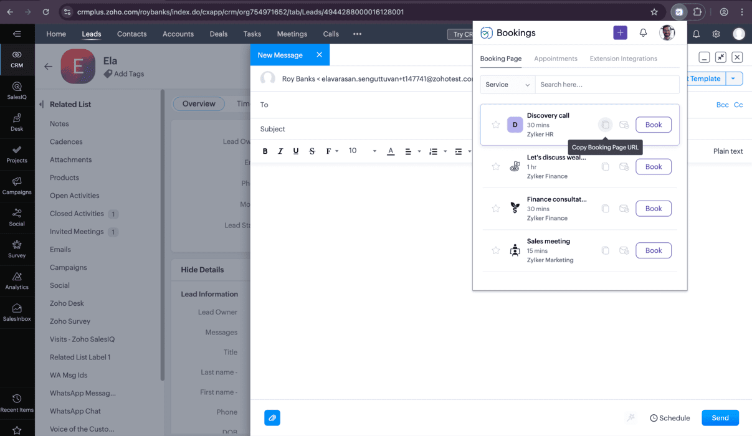Copy booking URL for Finance consultation service
Screen dimensions: 752x436
point(605,209)
